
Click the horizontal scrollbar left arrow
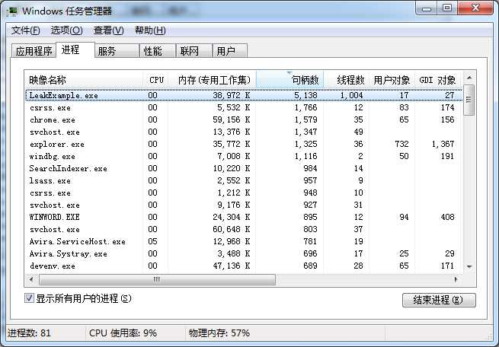pos(31,279)
